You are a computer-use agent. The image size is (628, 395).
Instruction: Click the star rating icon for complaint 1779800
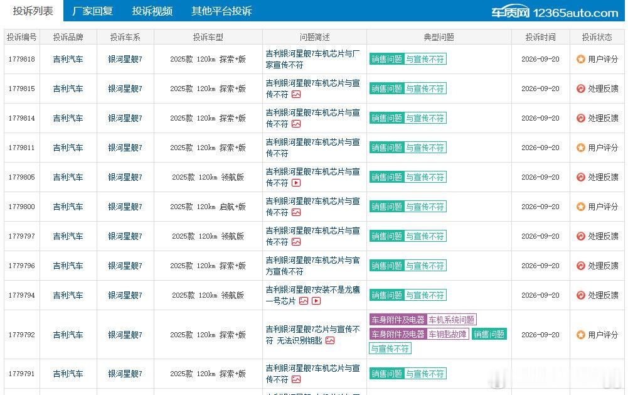(581, 207)
